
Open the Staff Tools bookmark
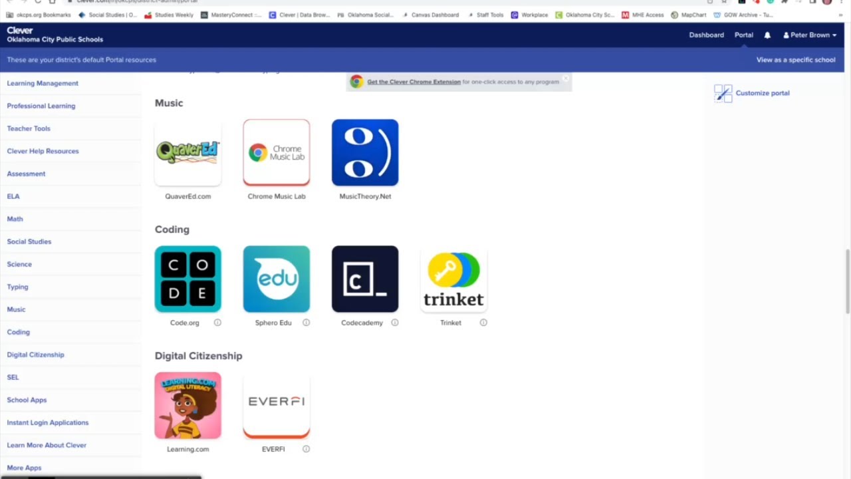[x=485, y=15]
